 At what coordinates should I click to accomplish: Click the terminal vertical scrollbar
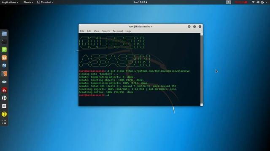click(x=202, y=69)
